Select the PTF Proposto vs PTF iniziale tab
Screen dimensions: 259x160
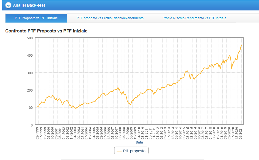click(x=36, y=18)
